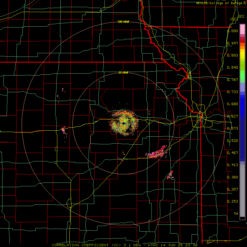Click the 0.467 scale value
This screenshot has width=247, height=247.
[232, 153]
